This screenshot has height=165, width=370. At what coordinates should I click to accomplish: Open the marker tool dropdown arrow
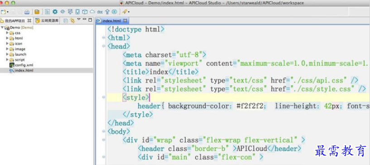coord(129,12)
